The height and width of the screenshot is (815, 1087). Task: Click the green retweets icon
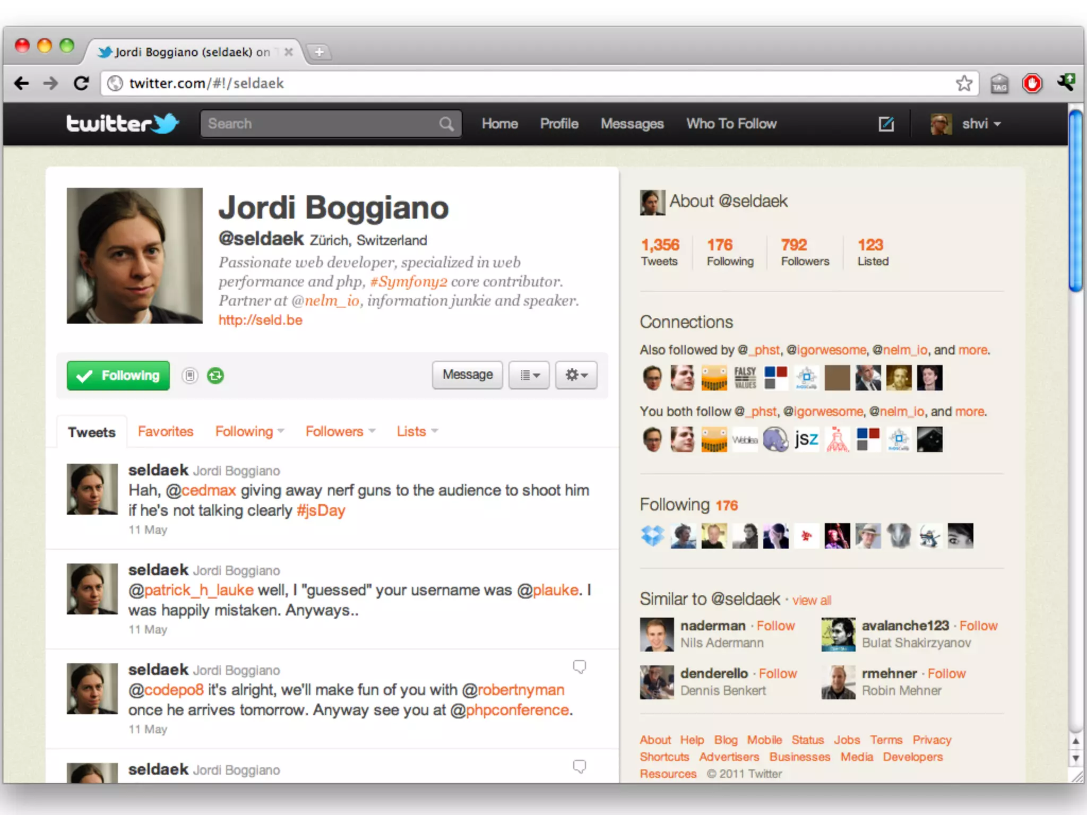[x=215, y=376]
